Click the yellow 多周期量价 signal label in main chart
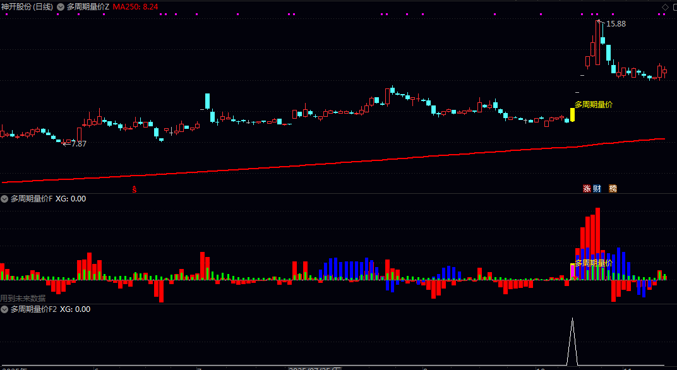 coord(593,104)
